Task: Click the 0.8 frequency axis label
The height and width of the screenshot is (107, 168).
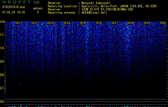Action: tap(2, 75)
